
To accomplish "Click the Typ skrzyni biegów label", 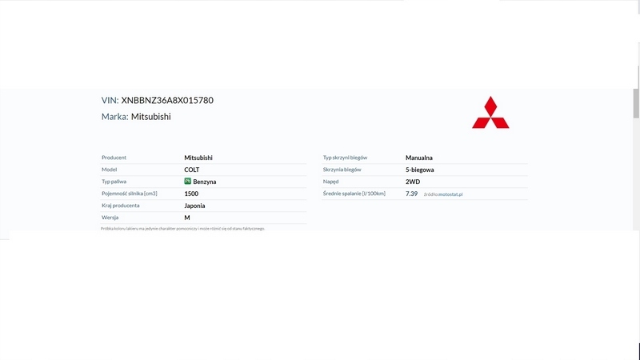I will pos(345,158).
